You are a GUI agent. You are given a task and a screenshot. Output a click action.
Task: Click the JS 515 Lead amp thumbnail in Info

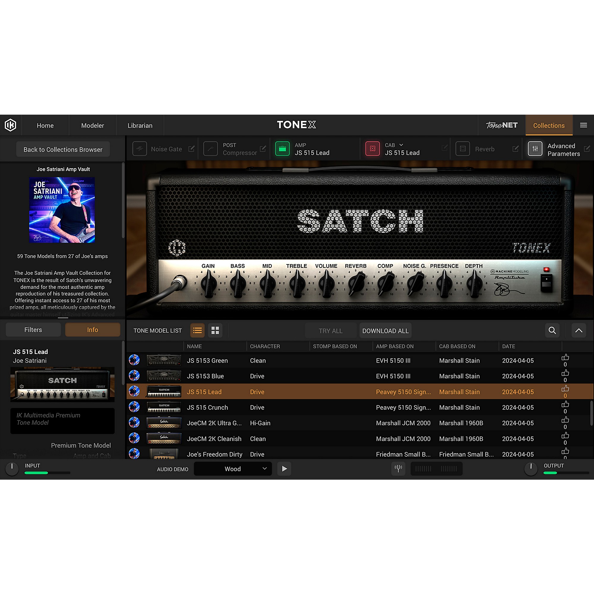tap(62, 384)
